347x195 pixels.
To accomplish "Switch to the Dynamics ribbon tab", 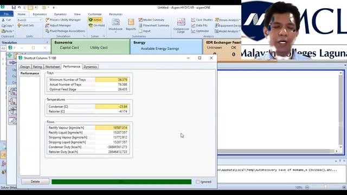I will pos(60,14).
